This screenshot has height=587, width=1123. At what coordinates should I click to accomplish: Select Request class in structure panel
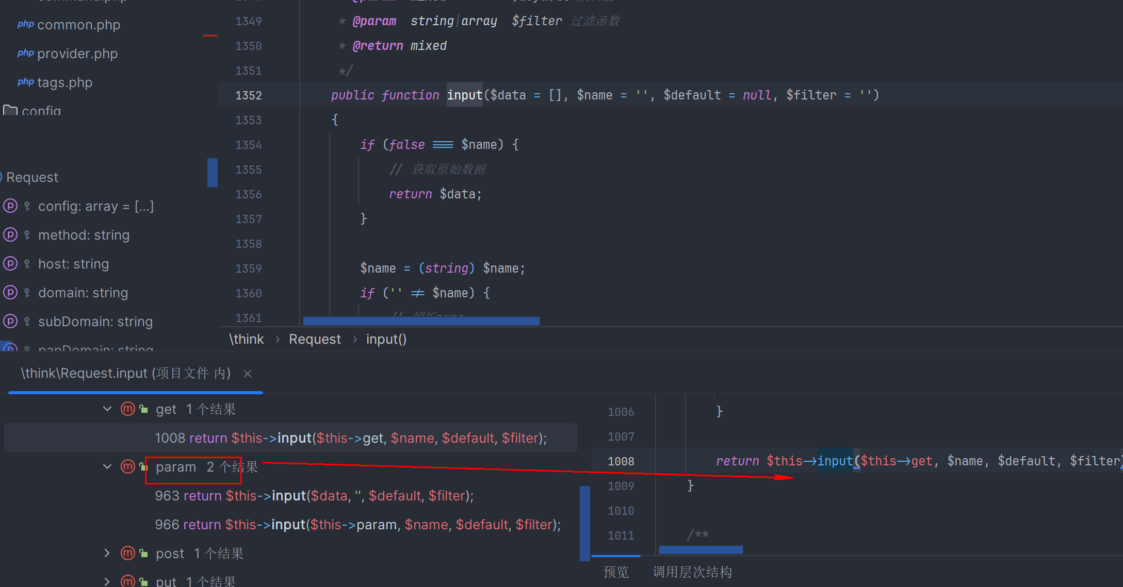(x=32, y=177)
